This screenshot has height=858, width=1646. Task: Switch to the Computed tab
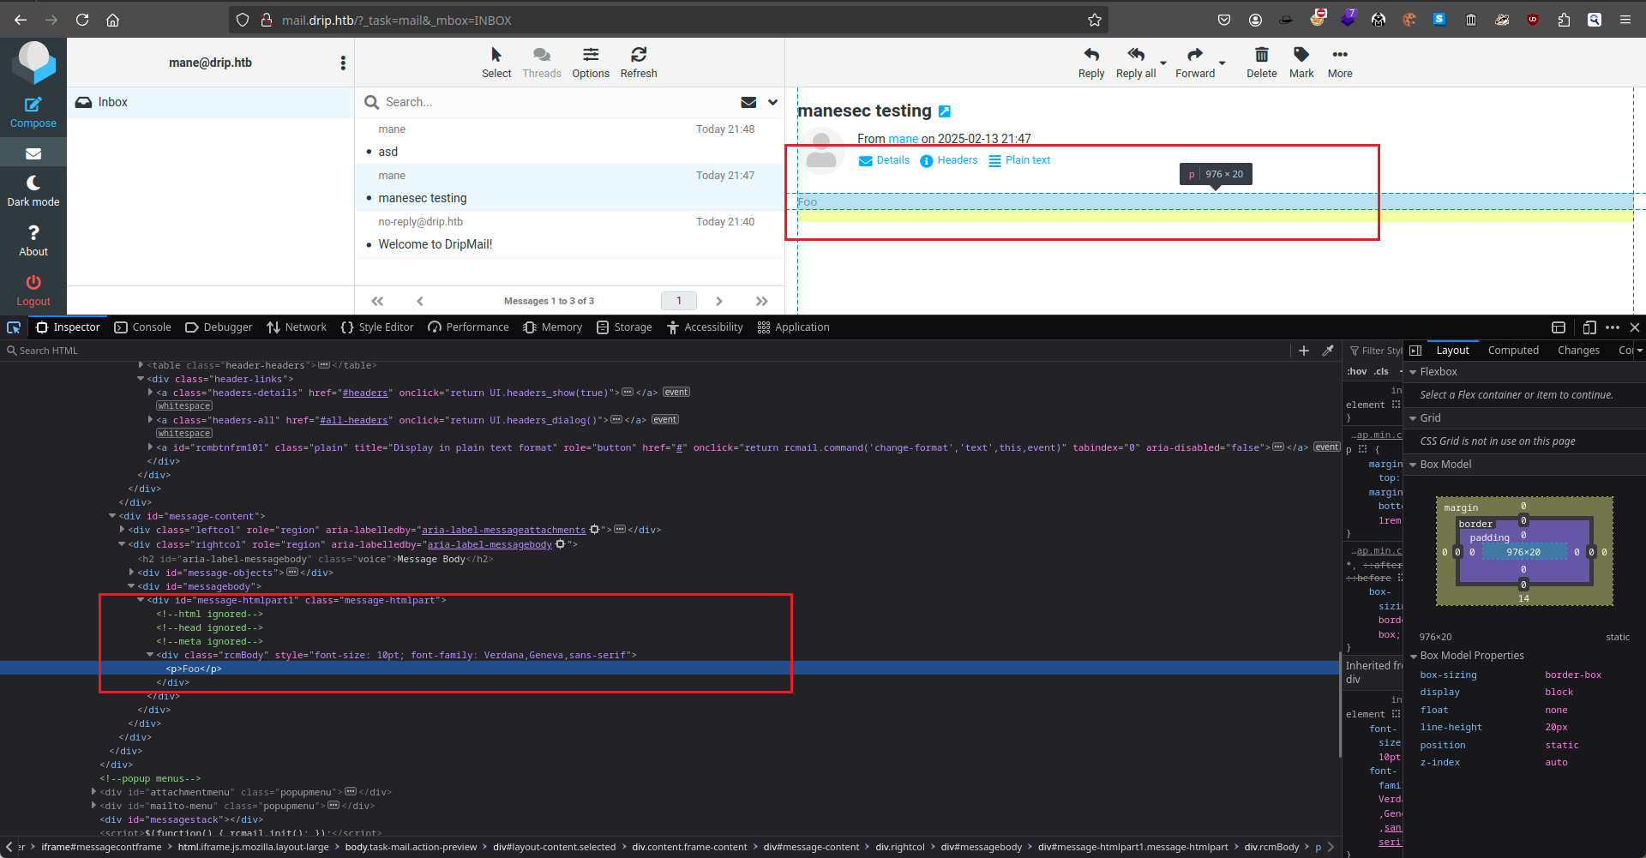[x=1512, y=351]
